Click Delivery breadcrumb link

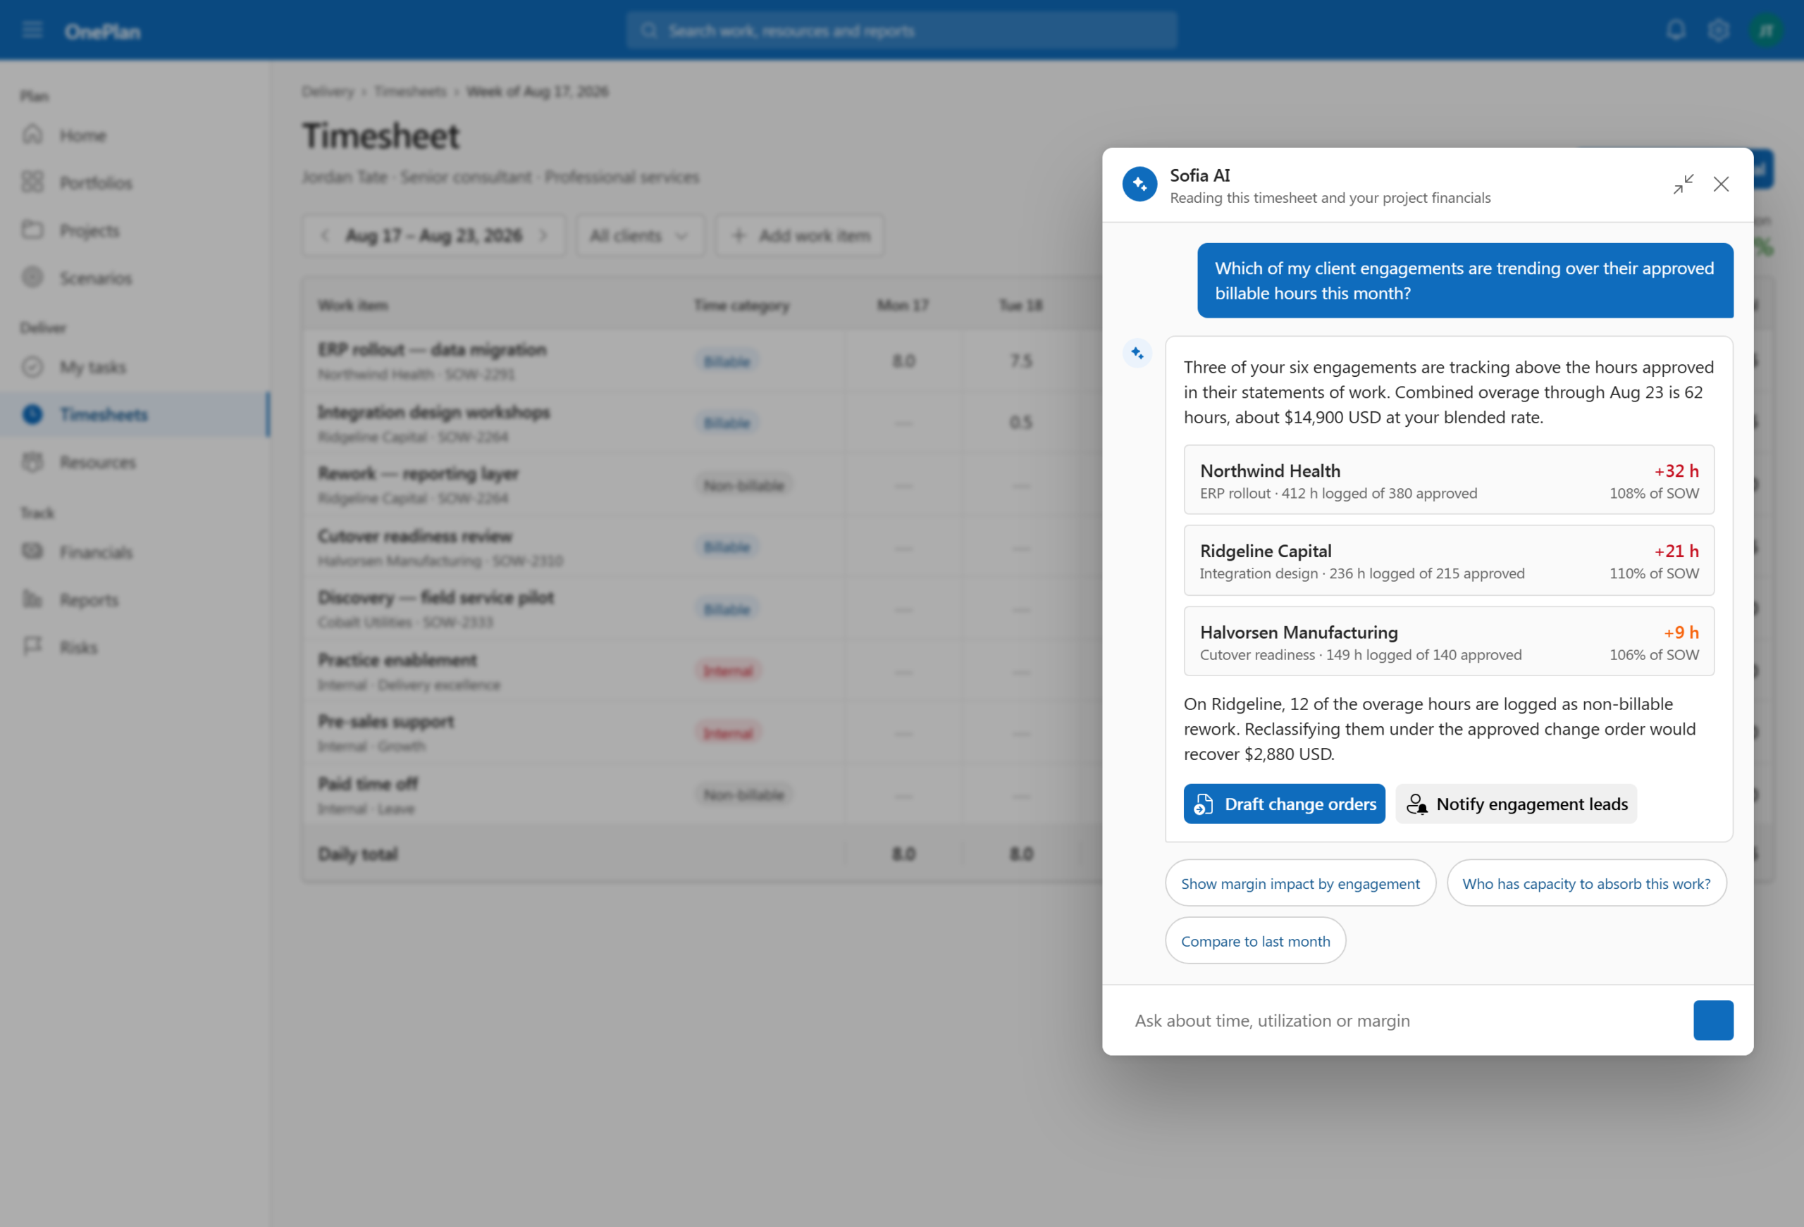pyautogui.click(x=328, y=92)
